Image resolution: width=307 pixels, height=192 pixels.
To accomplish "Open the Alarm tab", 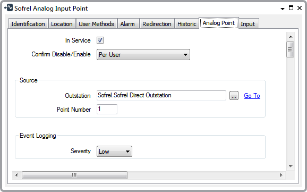I will (127, 24).
